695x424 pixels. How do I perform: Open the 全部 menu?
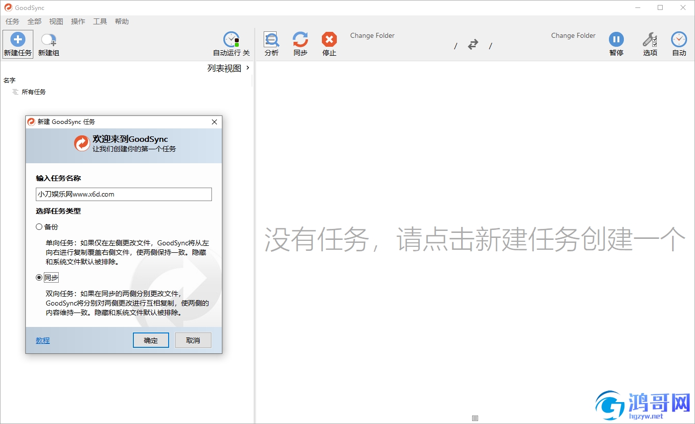click(x=34, y=21)
